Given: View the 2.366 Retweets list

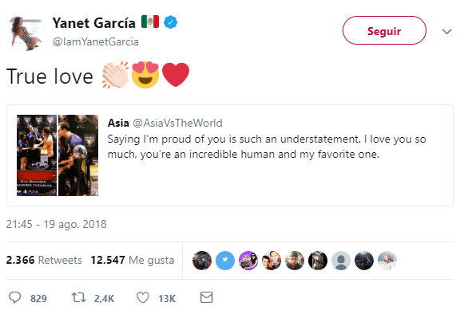Looking at the screenshot, I should (44, 260).
